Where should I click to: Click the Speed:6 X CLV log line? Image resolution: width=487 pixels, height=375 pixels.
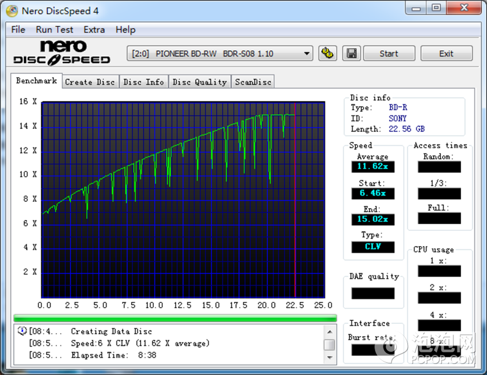pos(140,343)
